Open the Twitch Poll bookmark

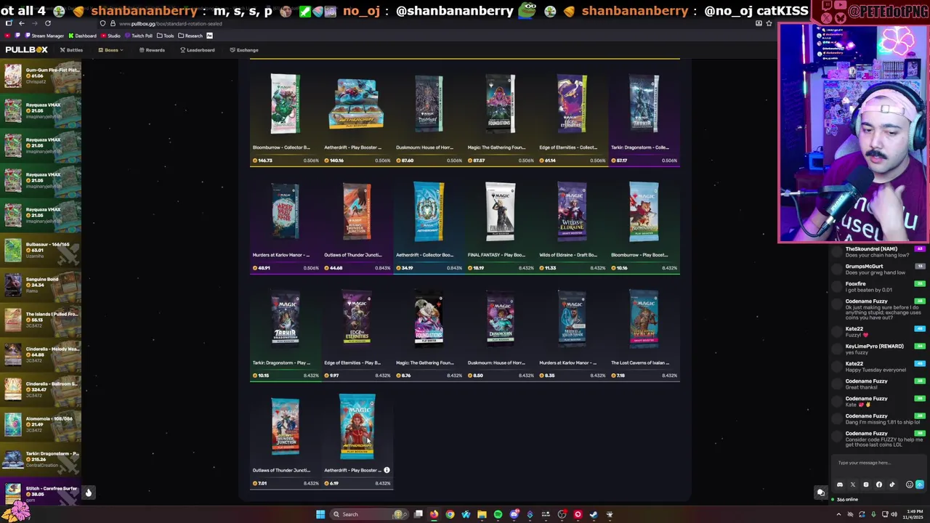(x=138, y=36)
